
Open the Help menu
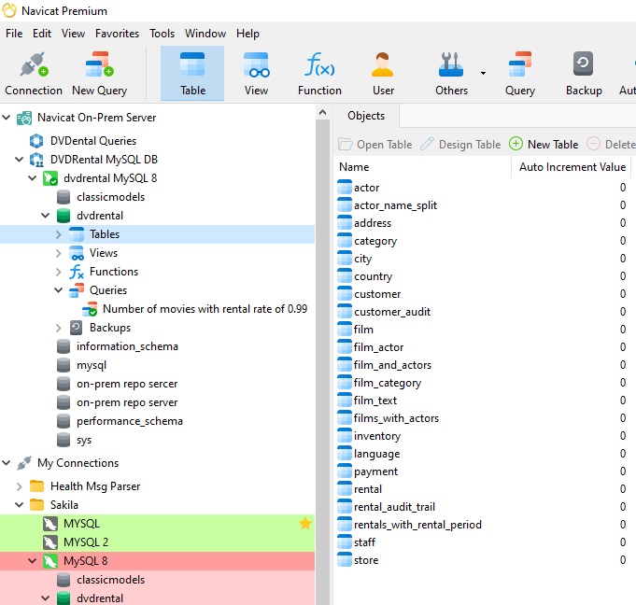click(247, 34)
